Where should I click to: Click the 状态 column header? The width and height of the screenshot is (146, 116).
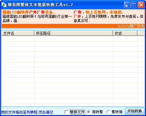coord(125,33)
